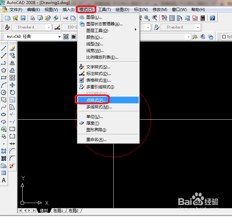Select the Explode tool

pyautogui.click(x=12, y=166)
